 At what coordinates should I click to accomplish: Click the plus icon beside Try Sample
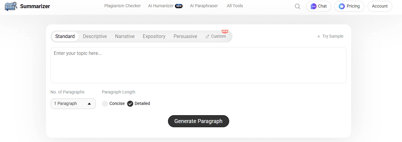click(318, 36)
